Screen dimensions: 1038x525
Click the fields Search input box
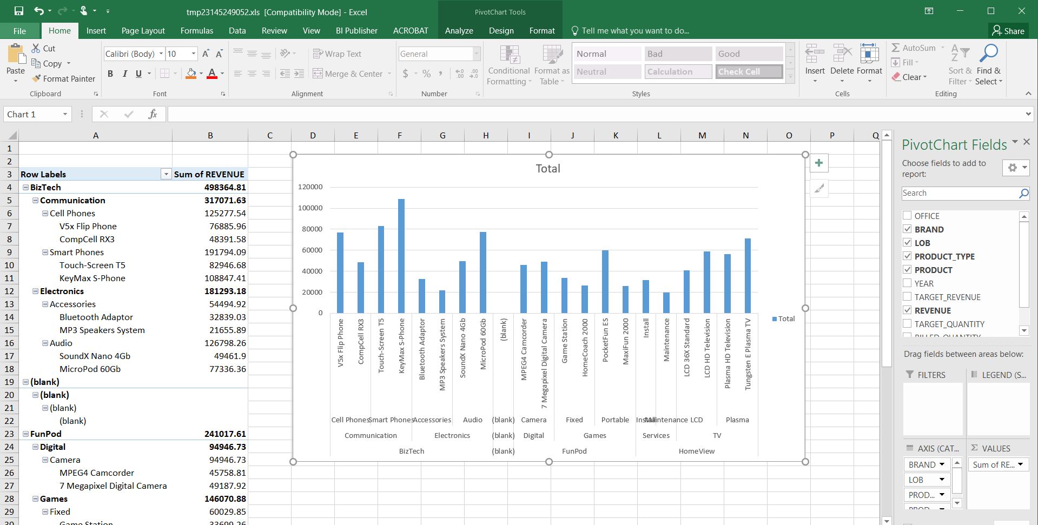[x=959, y=193]
